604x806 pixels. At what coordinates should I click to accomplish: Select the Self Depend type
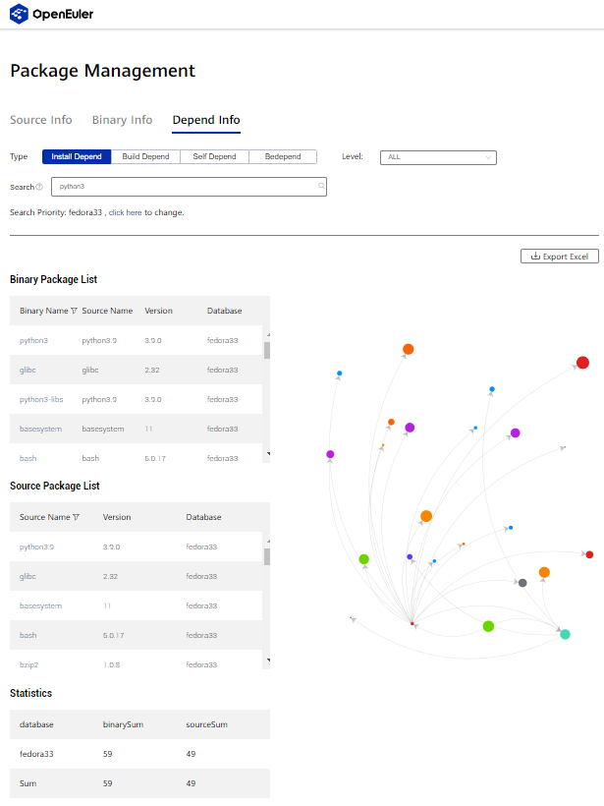point(214,156)
